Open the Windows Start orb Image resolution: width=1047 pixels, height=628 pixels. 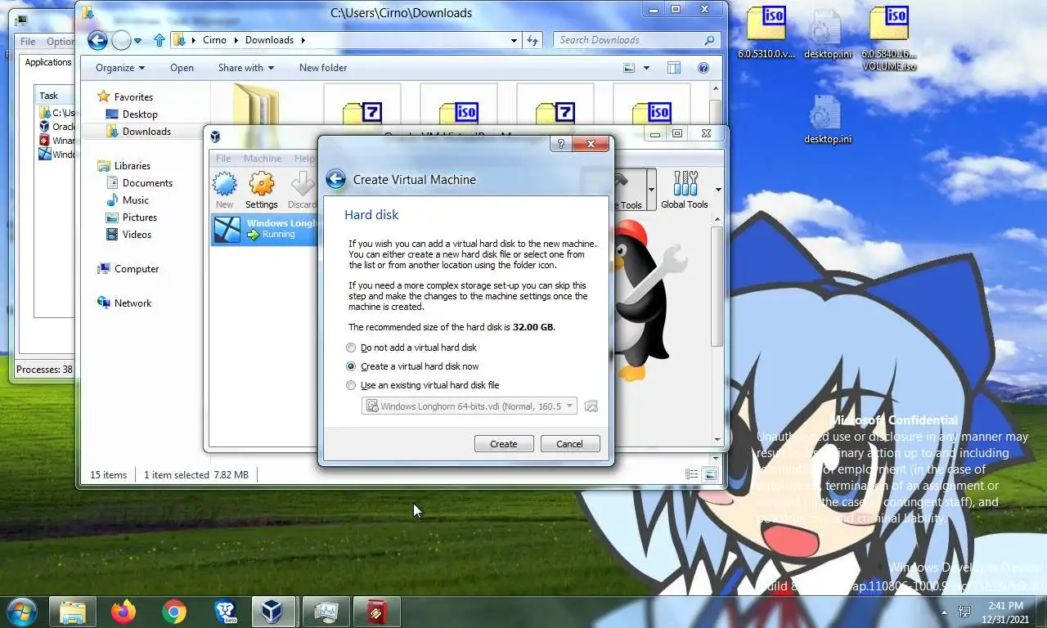22,611
